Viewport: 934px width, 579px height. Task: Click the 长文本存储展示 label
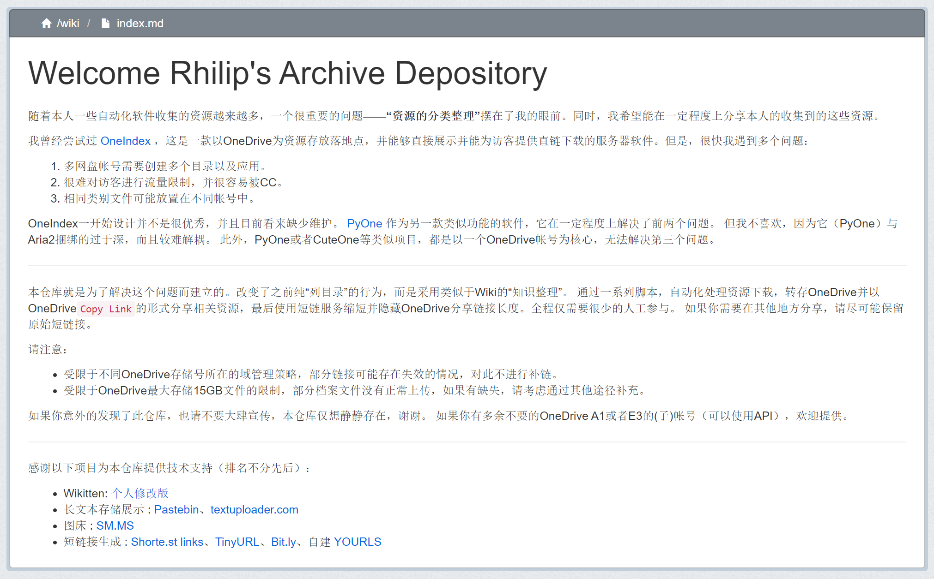pyautogui.click(x=104, y=509)
